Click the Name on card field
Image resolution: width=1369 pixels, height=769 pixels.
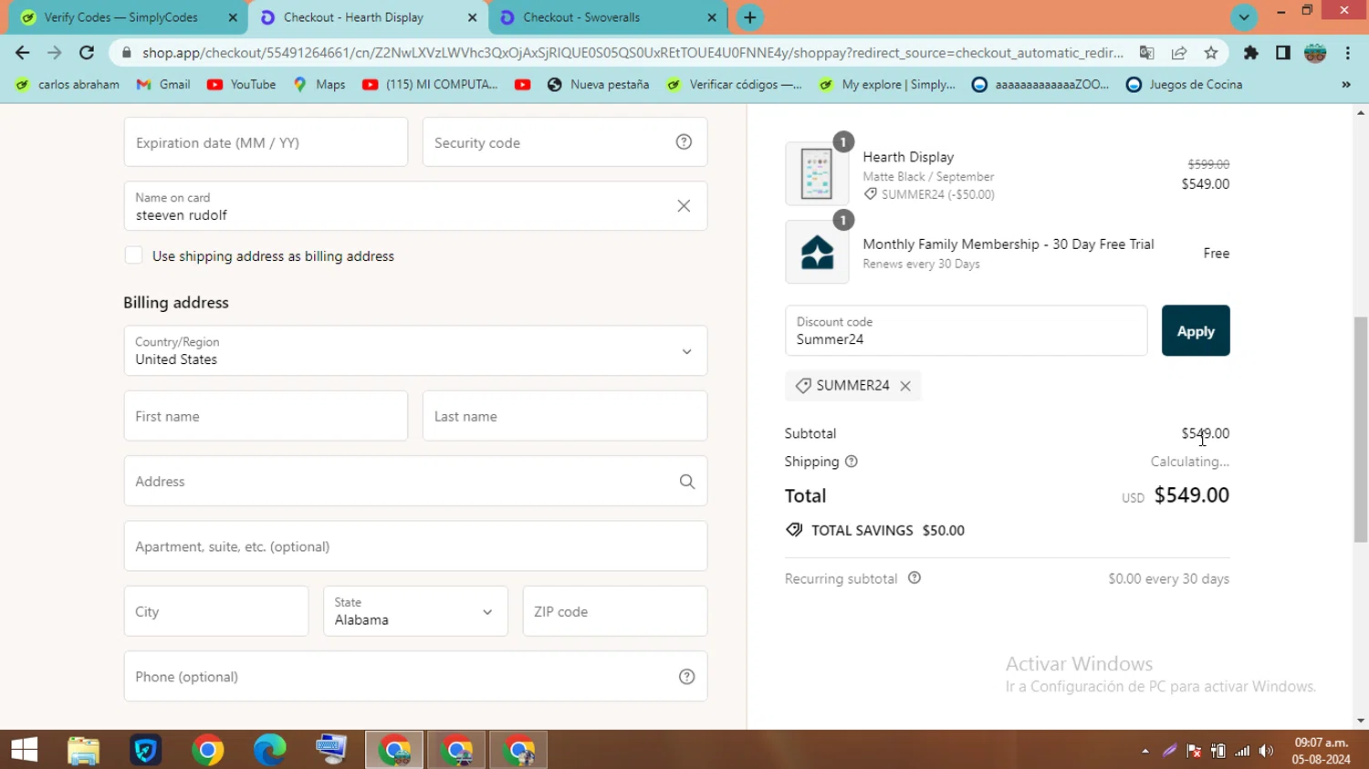tap(415, 206)
